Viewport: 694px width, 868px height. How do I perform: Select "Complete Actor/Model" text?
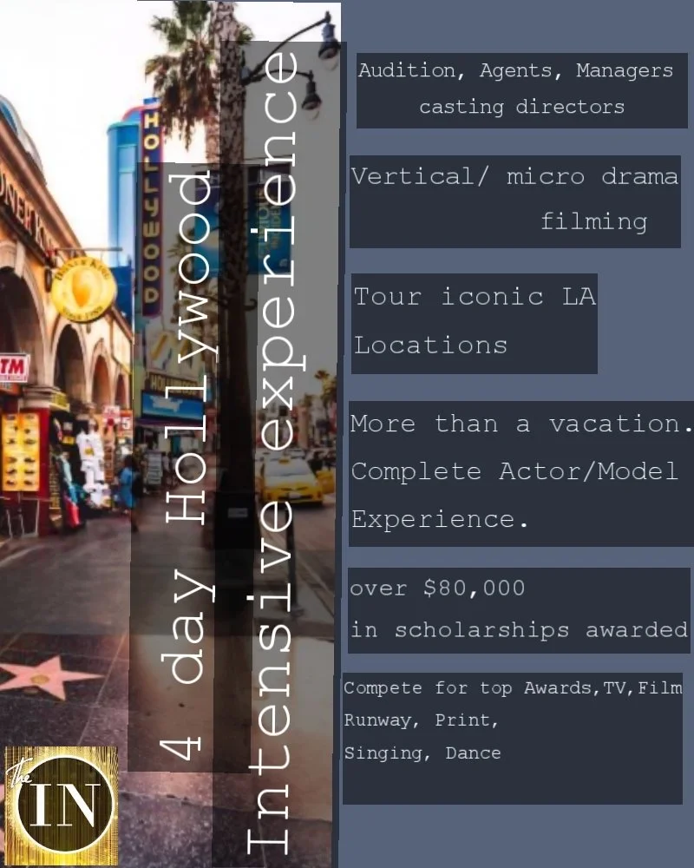click(514, 471)
